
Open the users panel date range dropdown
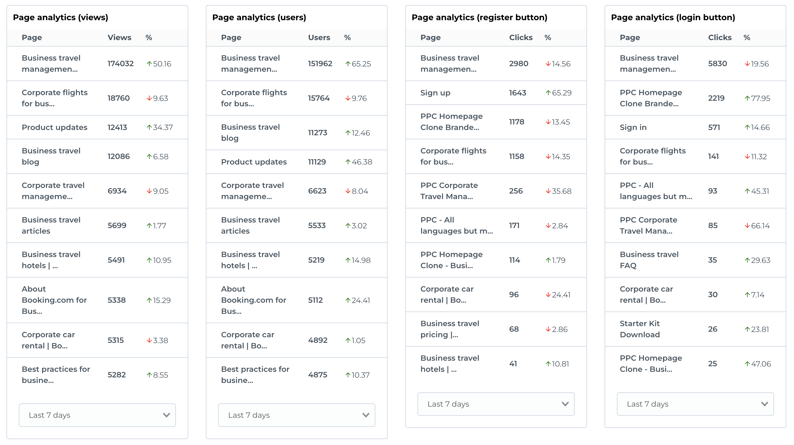[x=296, y=415]
